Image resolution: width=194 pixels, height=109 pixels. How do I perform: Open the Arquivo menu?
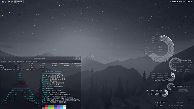pos(4,61)
